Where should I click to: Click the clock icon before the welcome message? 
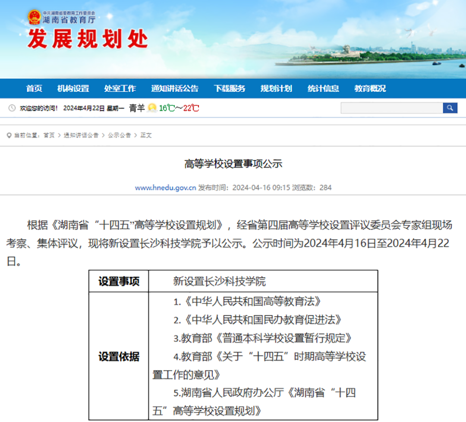(12, 108)
